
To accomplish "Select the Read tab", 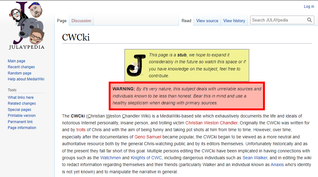I will coord(186,21).
